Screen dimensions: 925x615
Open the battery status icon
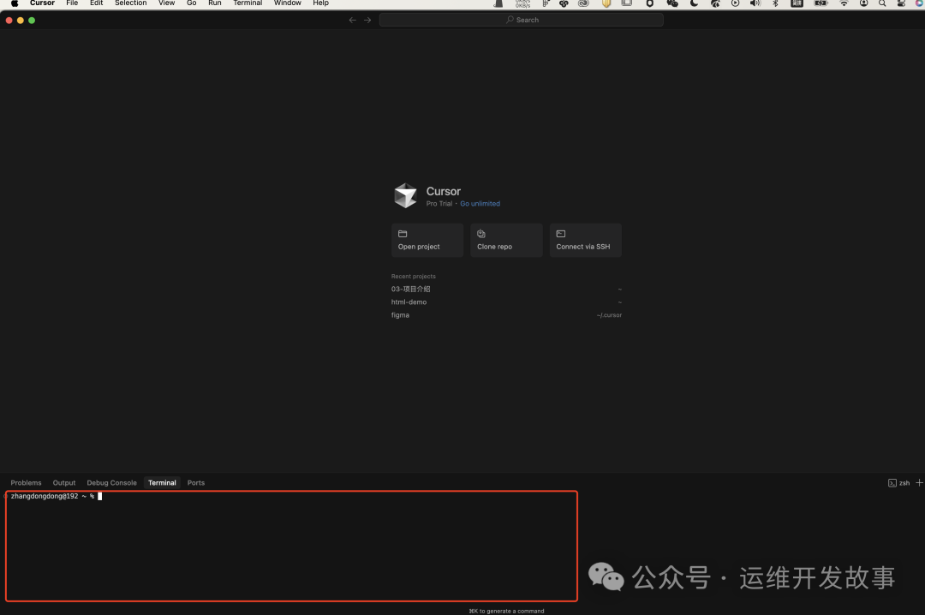click(x=821, y=3)
